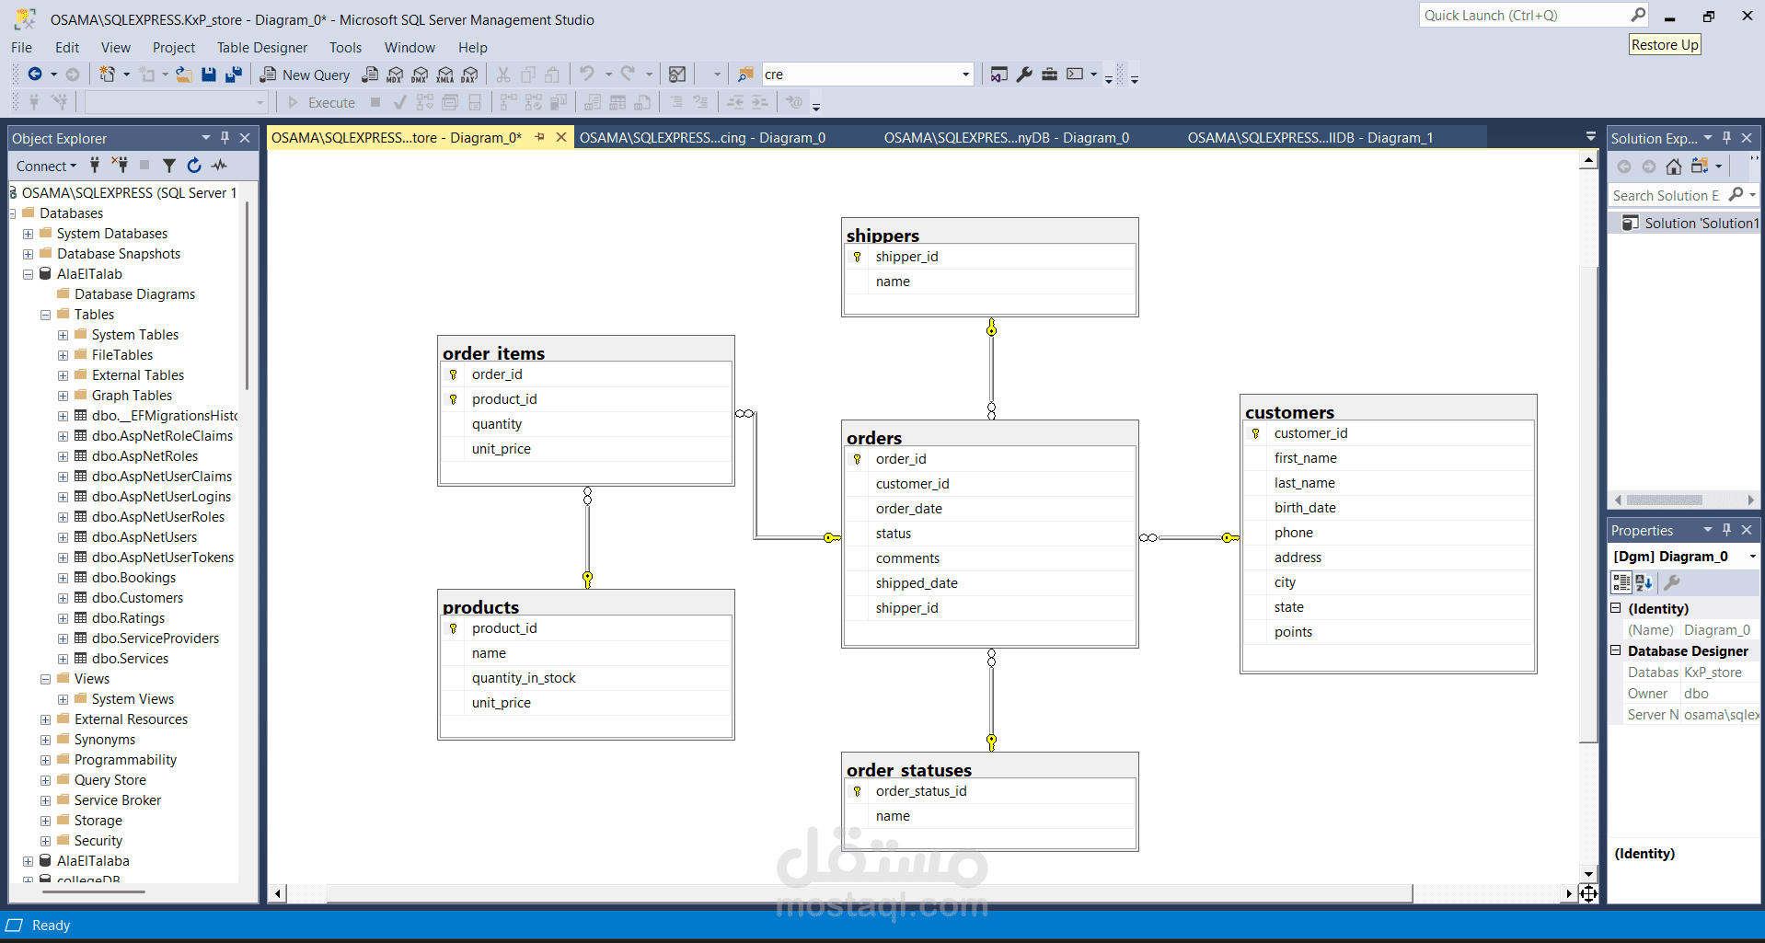Viewport: 1765px width, 943px height.
Task: Click the New Query button
Action: pos(305,75)
